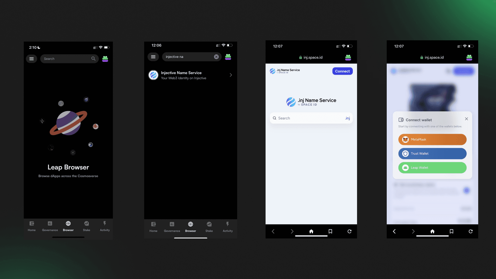
Task: Tap the Injective Name Service logo icon
Action: click(x=153, y=75)
